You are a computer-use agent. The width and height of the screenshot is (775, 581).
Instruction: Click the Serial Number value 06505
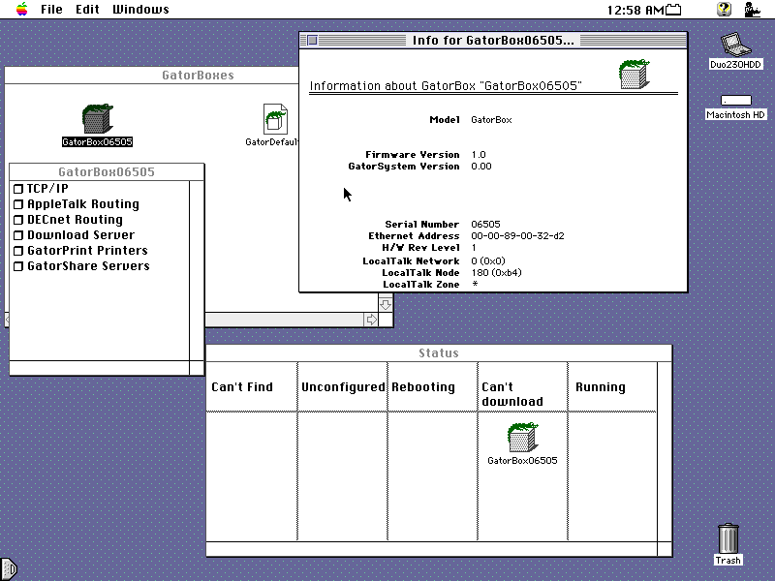(485, 225)
